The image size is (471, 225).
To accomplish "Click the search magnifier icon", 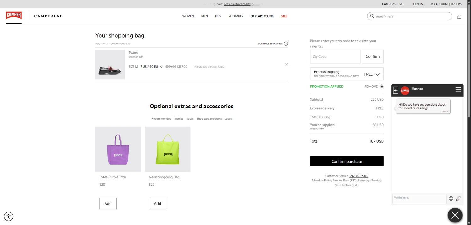I will coord(372,16).
